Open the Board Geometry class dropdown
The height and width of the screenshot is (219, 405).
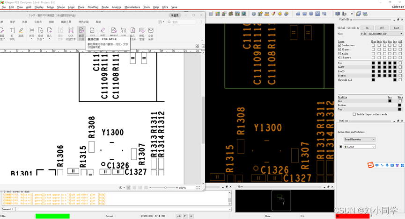(360, 139)
